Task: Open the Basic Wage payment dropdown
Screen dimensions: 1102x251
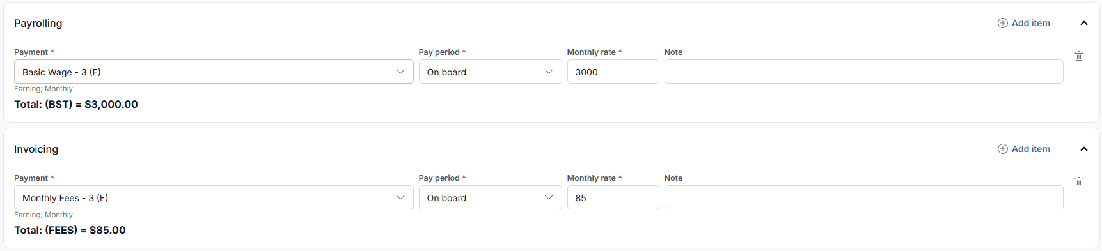Action: [214, 72]
